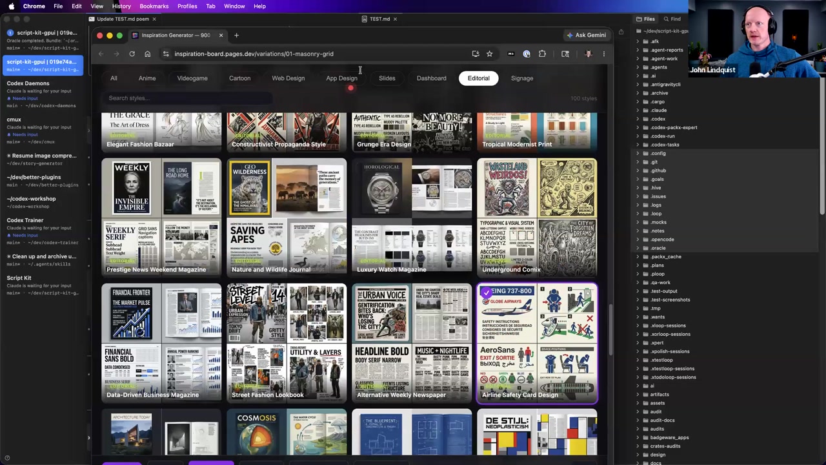Click the install app icon in address bar
Image resolution: width=826 pixels, height=465 pixels.
tap(476, 54)
